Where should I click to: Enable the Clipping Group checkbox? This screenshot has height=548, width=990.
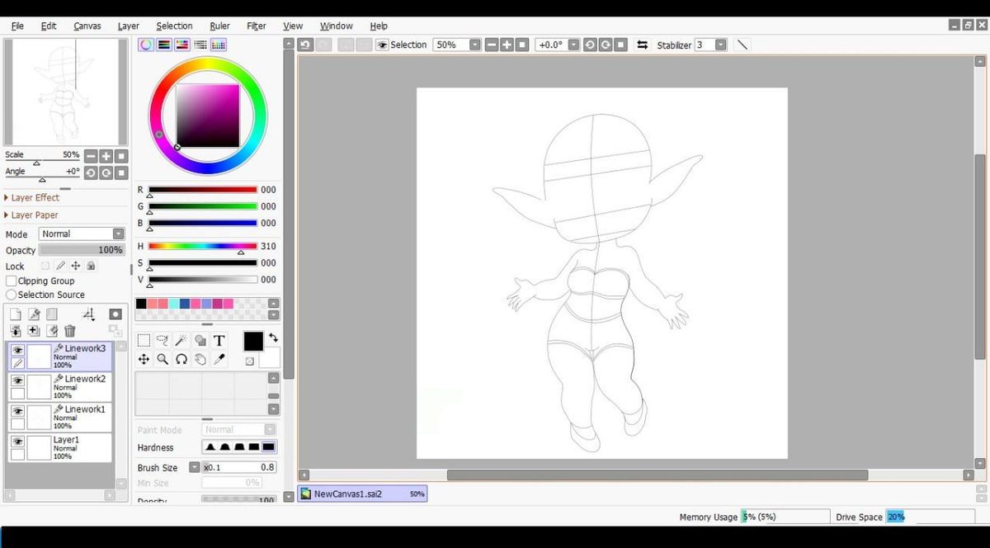pyautogui.click(x=12, y=281)
